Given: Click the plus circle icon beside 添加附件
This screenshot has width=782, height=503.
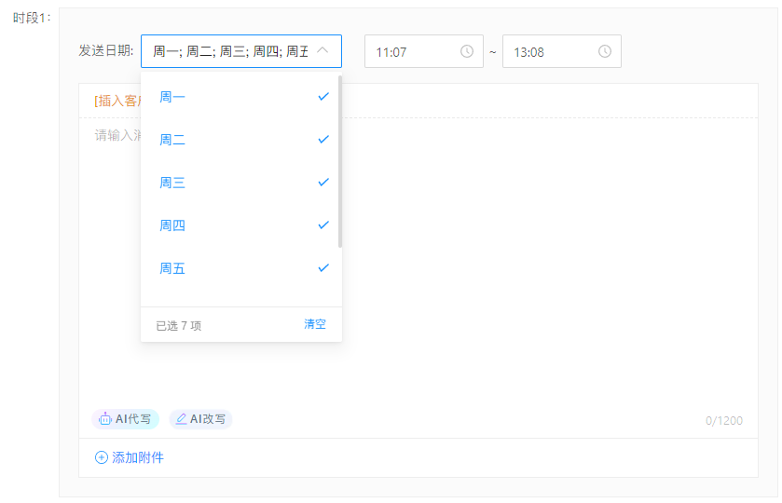Looking at the screenshot, I should [x=102, y=457].
